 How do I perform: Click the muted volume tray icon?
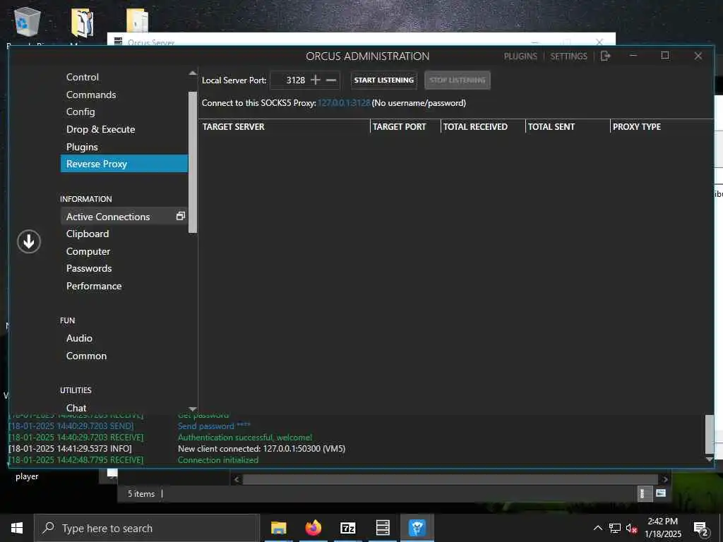click(631, 528)
